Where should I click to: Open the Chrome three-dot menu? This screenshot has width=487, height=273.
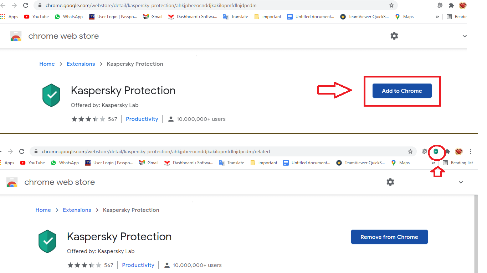pos(471,151)
